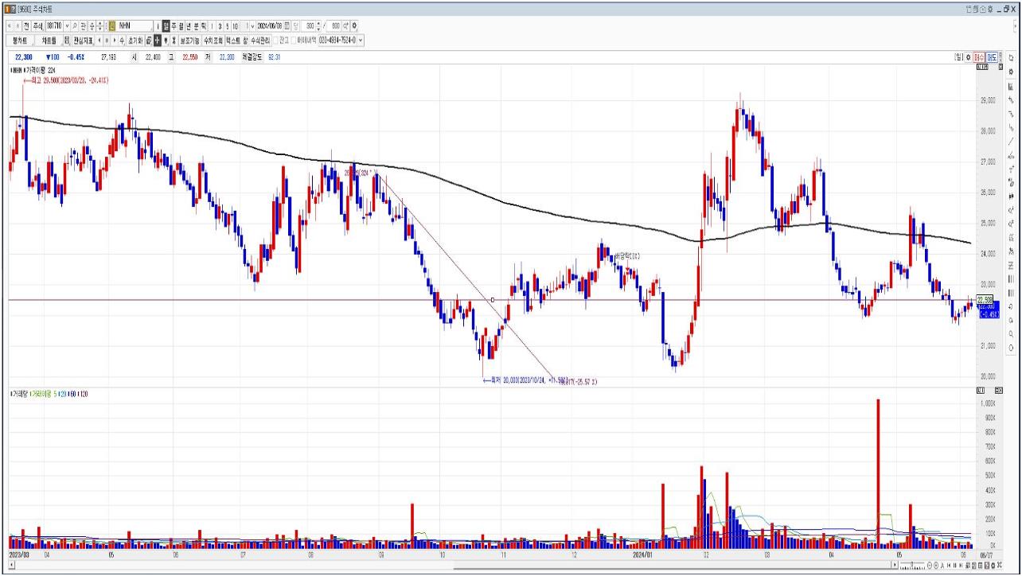Click the zoom in plus icon at bottom
The width and height of the screenshot is (1022, 576).
936,565
